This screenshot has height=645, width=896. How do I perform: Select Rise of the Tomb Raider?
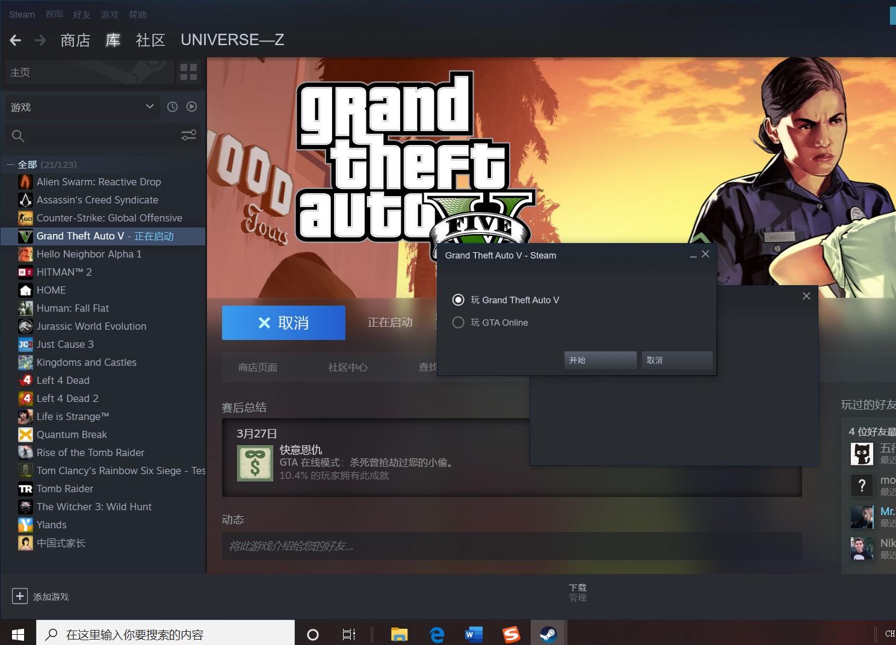pyautogui.click(x=103, y=452)
